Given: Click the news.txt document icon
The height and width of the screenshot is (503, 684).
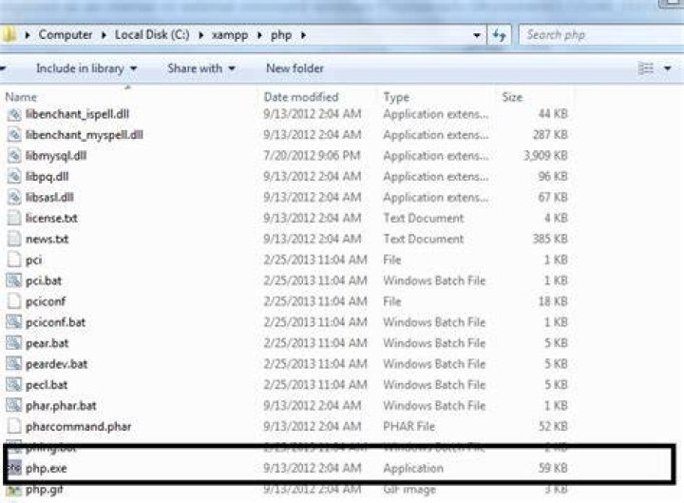Looking at the screenshot, I should (x=14, y=239).
